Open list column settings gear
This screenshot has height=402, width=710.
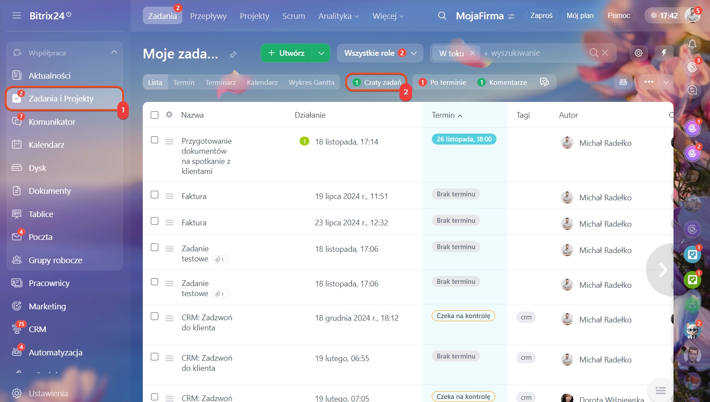coord(169,115)
